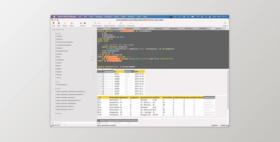Image resolution: width=280 pixels, height=142 pixels.
Task: Click the Format SQL toolbar icon
Action: (x=131, y=23)
